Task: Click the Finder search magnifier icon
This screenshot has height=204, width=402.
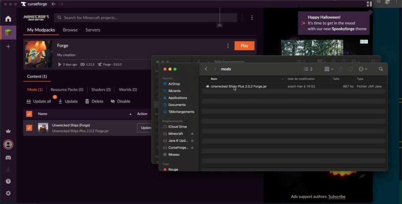Action: [381, 69]
